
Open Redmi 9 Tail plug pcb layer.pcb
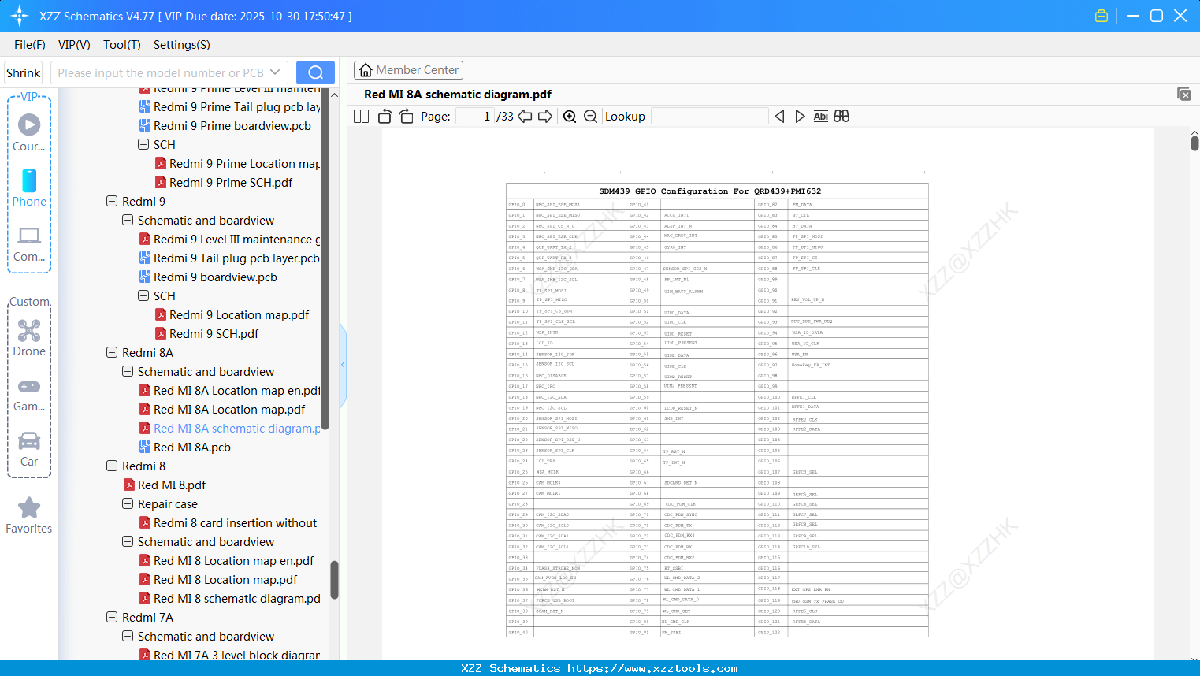[229, 258]
